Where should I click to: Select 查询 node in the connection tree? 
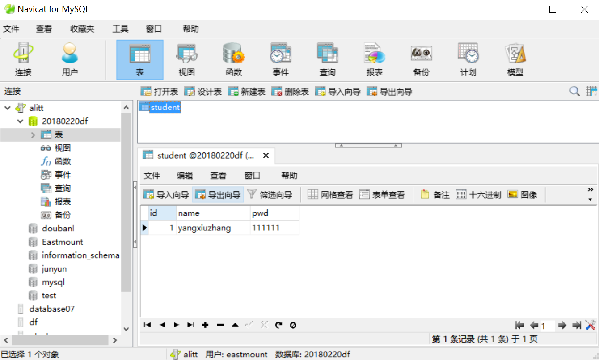click(62, 188)
